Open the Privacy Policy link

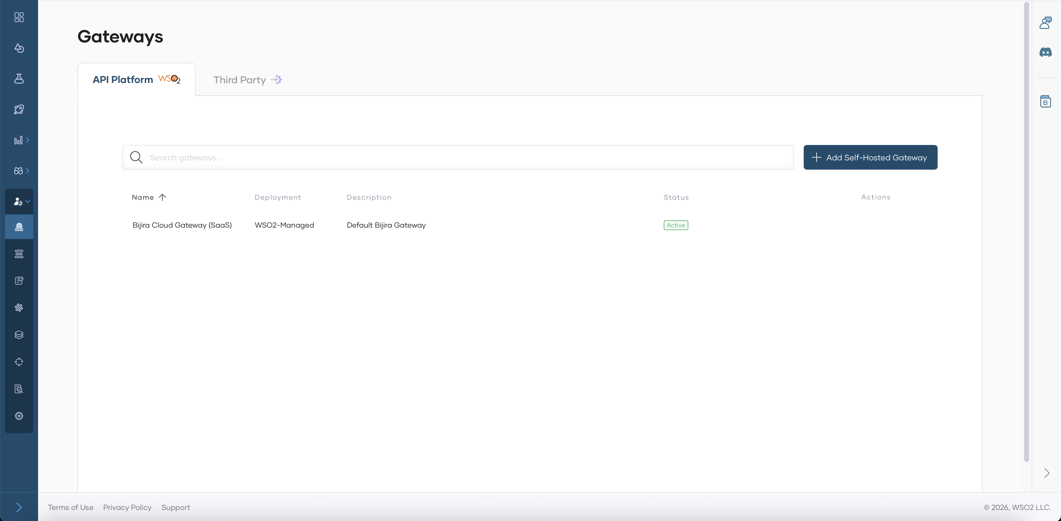127,507
